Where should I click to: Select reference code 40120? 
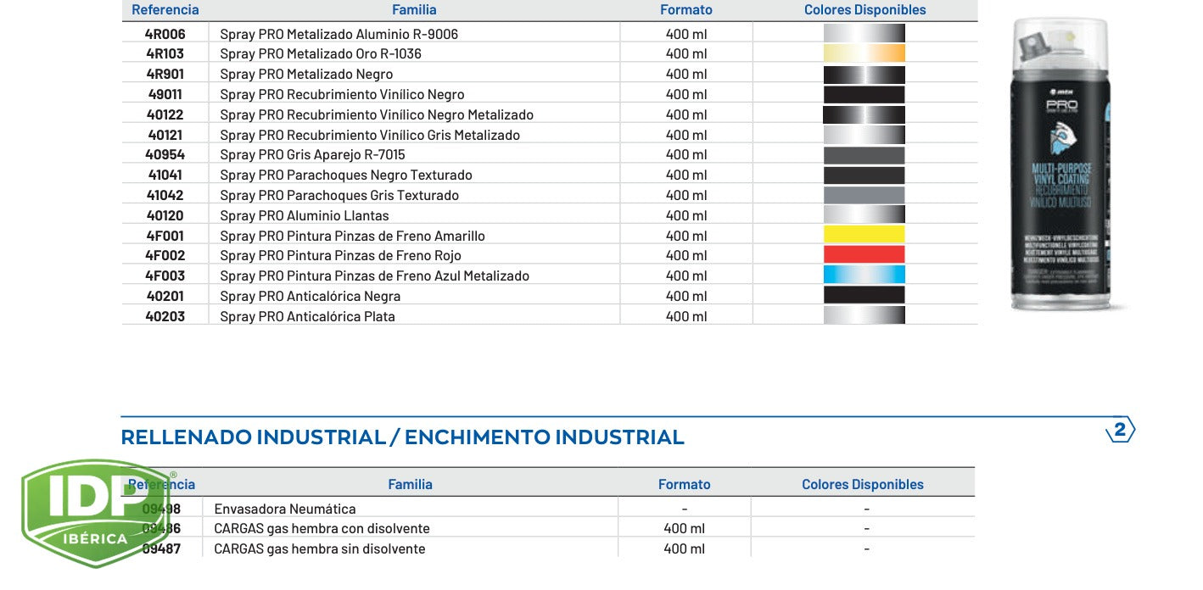(165, 215)
